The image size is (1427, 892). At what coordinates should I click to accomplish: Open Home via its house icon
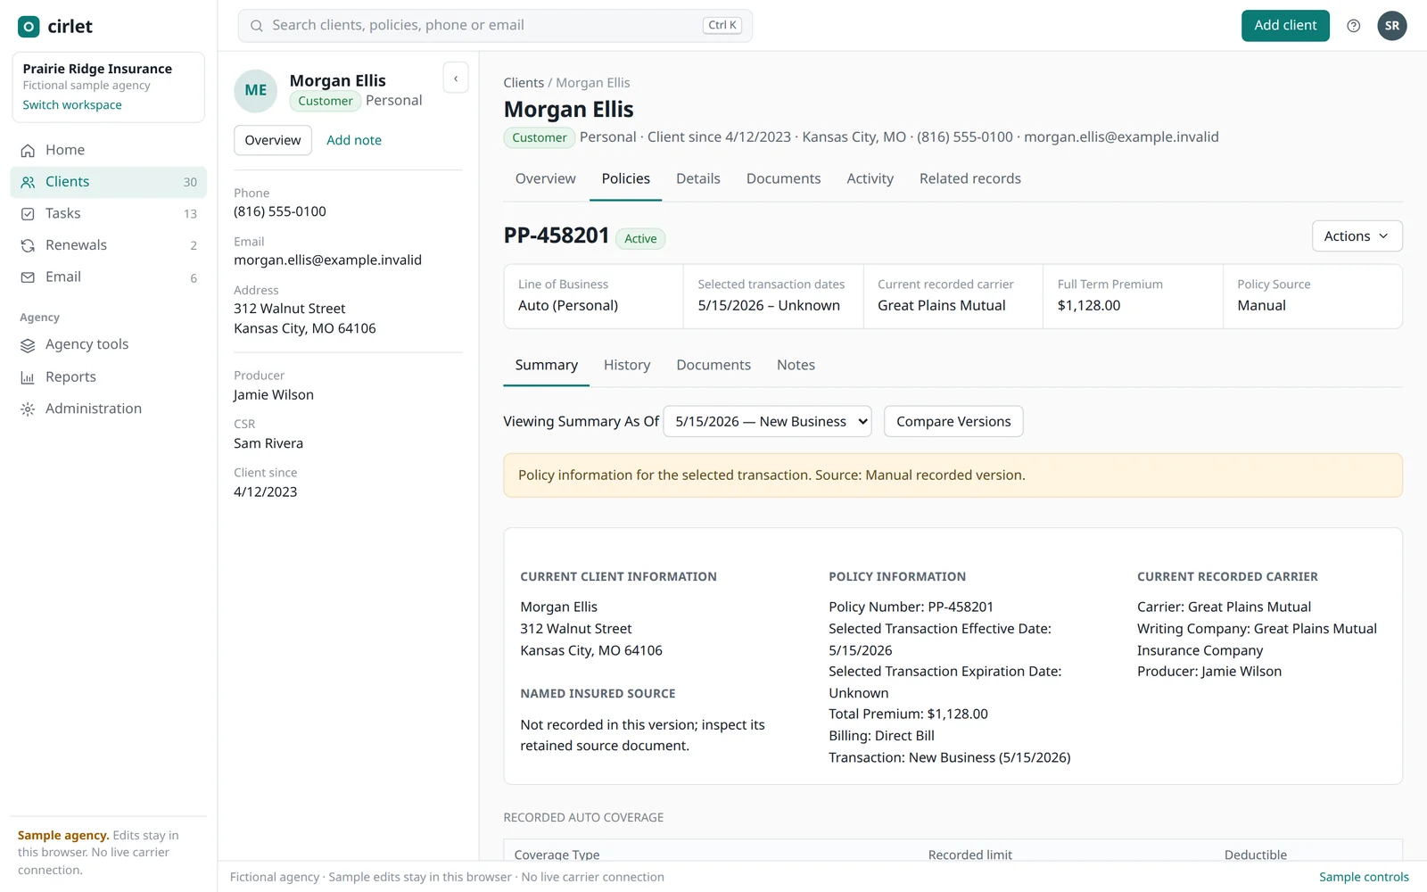tap(28, 151)
